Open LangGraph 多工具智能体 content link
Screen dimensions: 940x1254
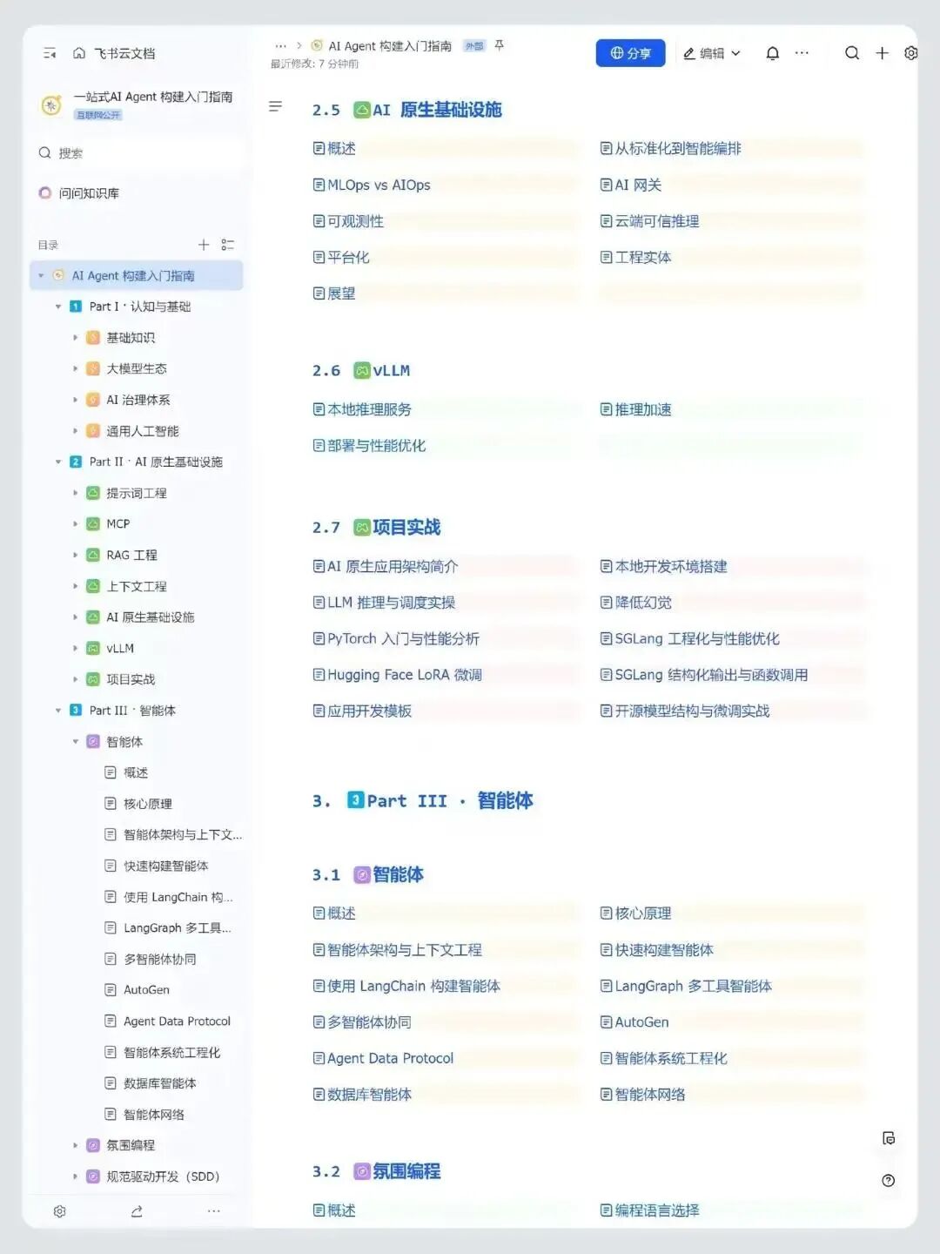[694, 986]
